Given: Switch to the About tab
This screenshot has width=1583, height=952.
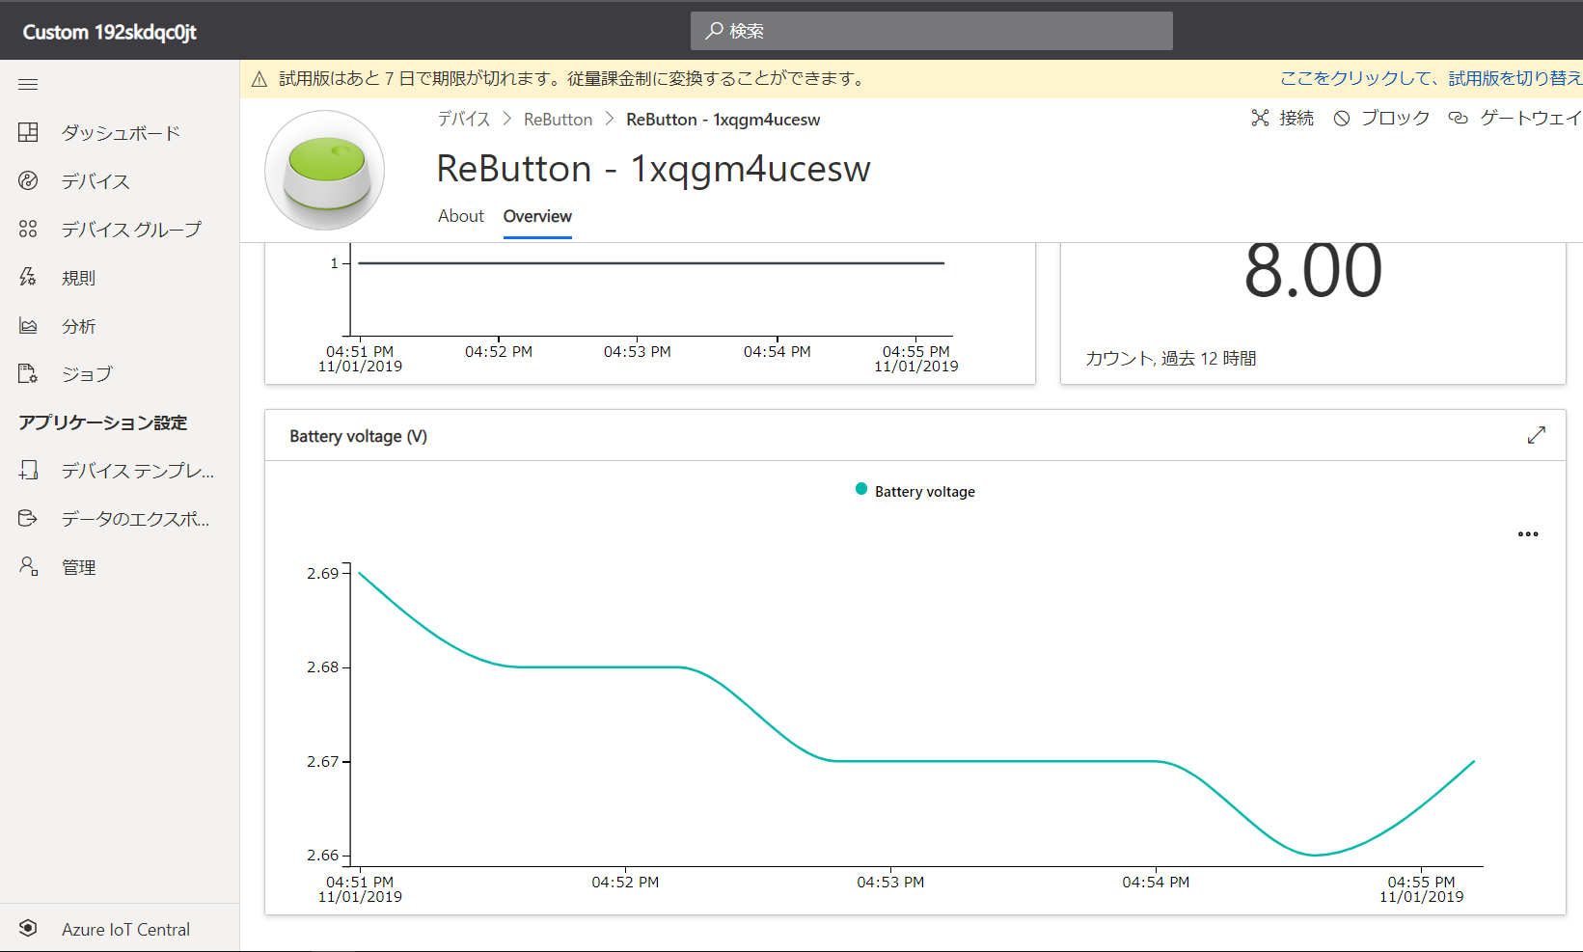Looking at the screenshot, I should 460,217.
